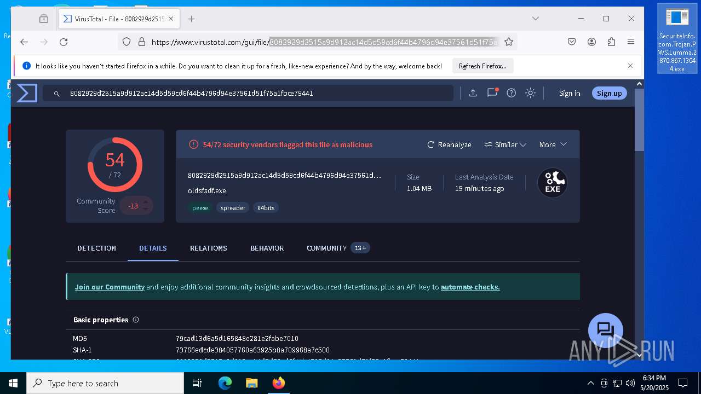This screenshot has width=701, height=394.
Task: Open the BEHAVIOR tab
Action: click(267, 248)
